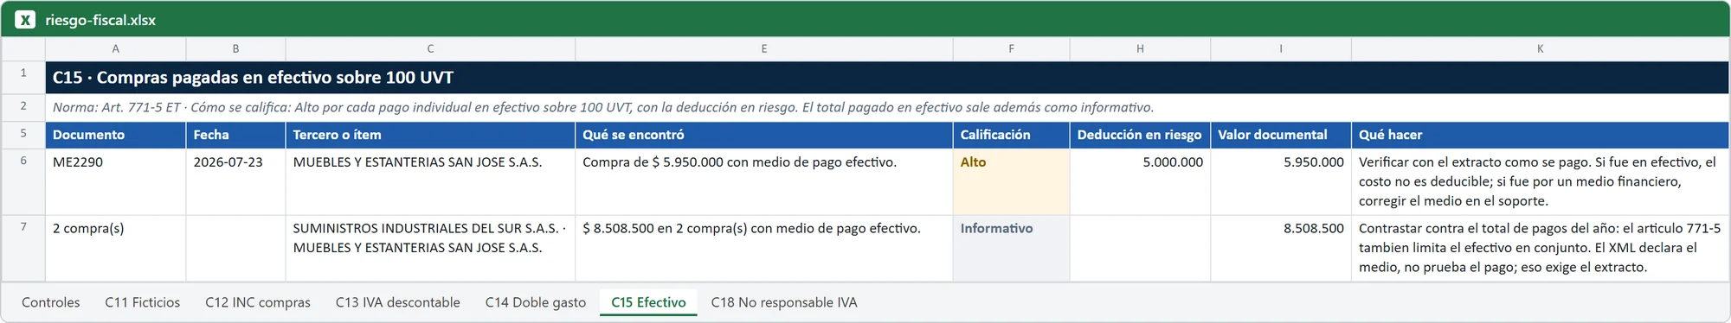Screen dimensions: 1731x323
Task: Select the document value '5.950.000'
Action: [1281, 181]
